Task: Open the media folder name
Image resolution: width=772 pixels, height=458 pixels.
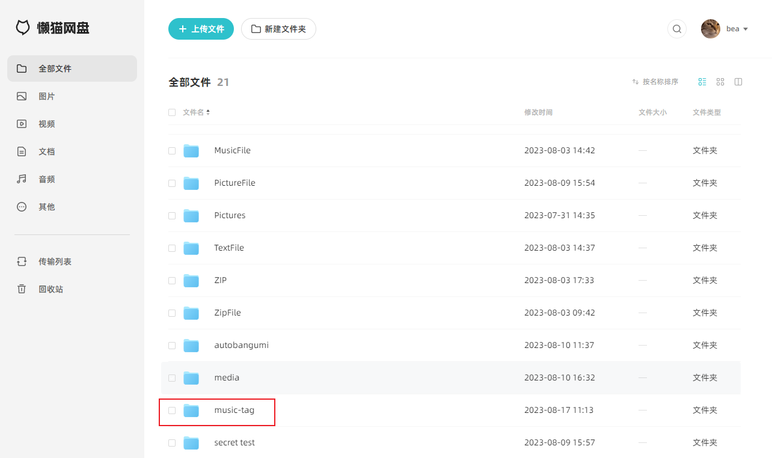Action: point(227,378)
